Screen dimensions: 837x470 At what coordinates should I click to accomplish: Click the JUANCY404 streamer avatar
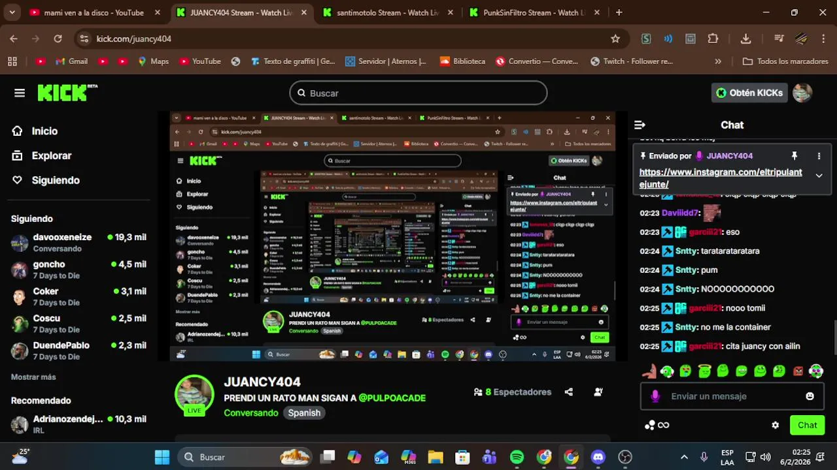pos(194,394)
